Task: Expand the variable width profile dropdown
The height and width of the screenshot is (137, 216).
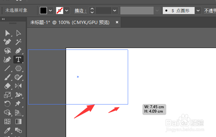Action: 157,10
